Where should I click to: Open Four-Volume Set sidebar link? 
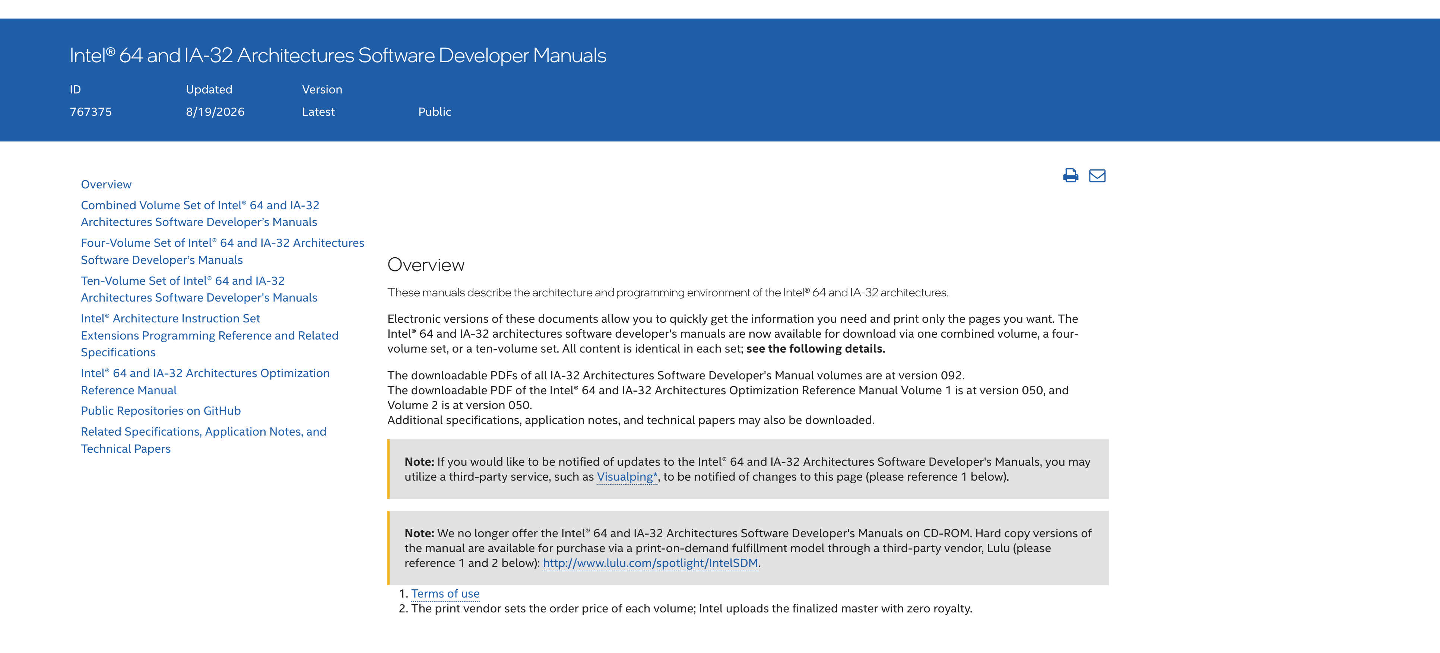point(222,251)
